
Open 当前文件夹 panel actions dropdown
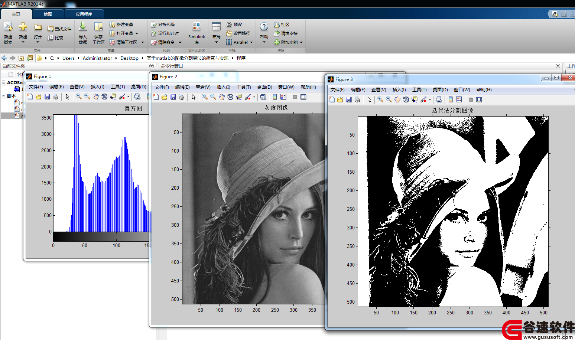[152, 66]
